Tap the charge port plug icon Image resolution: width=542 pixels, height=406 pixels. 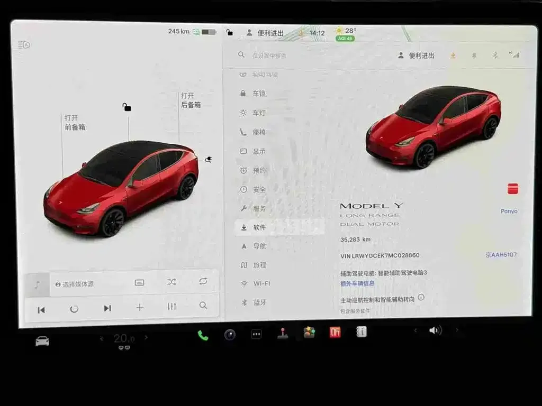(208, 159)
